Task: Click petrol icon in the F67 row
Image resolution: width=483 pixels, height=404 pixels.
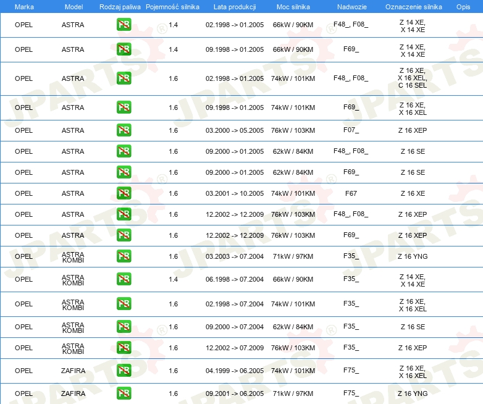Action: [124, 193]
